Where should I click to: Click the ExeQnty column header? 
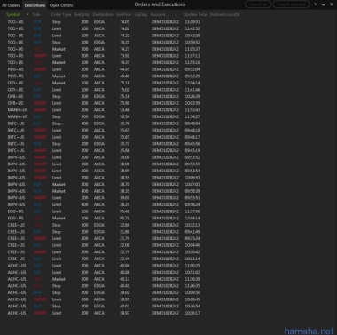(x=82, y=14)
